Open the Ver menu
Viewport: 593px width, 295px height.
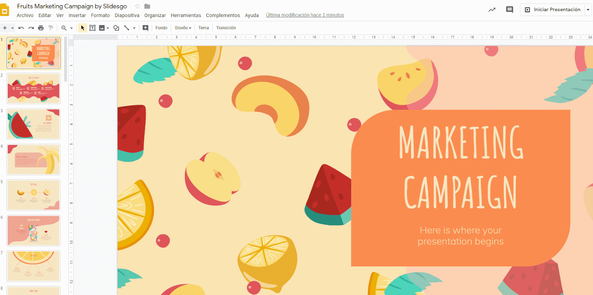click(x=60, y=15)
